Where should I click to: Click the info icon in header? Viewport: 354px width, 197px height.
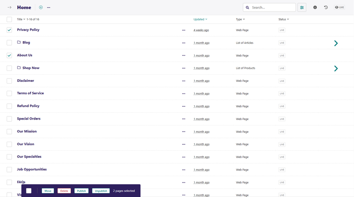(315, 8)
